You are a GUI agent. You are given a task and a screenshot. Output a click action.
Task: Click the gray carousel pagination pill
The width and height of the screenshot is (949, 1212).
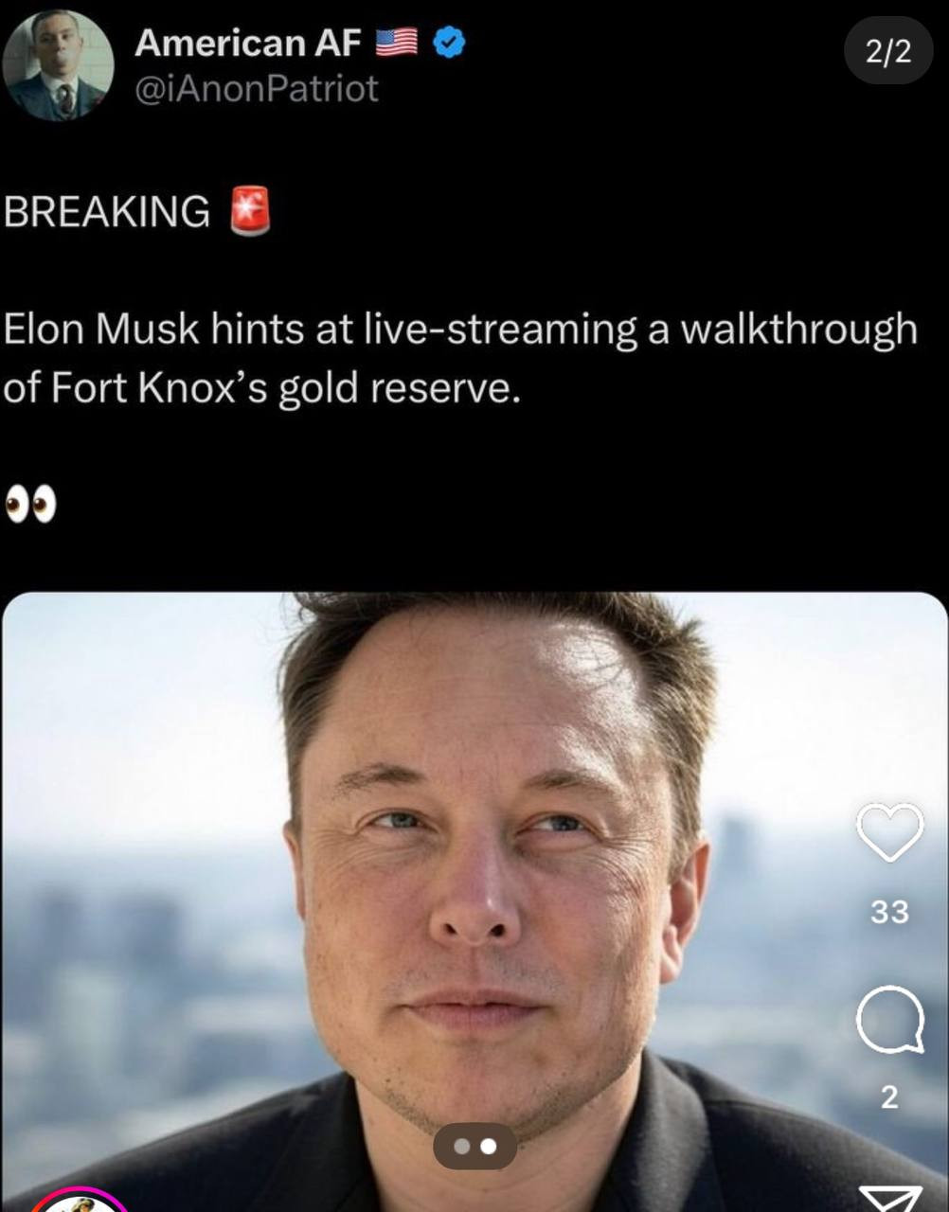475,1147
